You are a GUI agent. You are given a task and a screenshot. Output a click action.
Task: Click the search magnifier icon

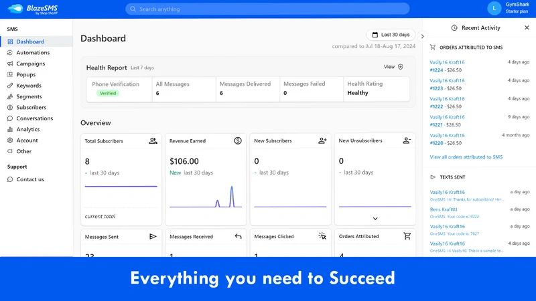133,9
